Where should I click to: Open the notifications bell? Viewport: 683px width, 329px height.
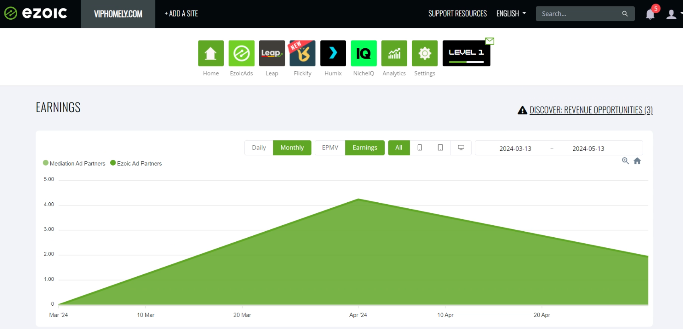(650, 14)
